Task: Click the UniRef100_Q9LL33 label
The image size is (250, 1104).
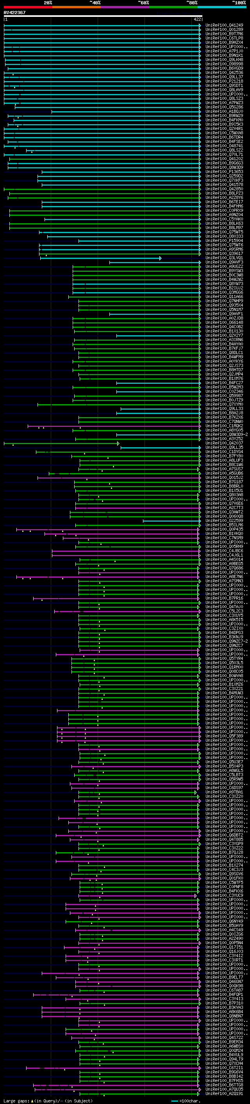Action: pyautogui.click(x=224, y=409)
